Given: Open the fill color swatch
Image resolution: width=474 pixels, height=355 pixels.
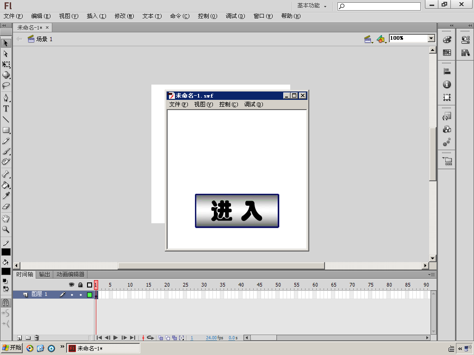Looking at the screenshot, I should [x=6, y=271].
